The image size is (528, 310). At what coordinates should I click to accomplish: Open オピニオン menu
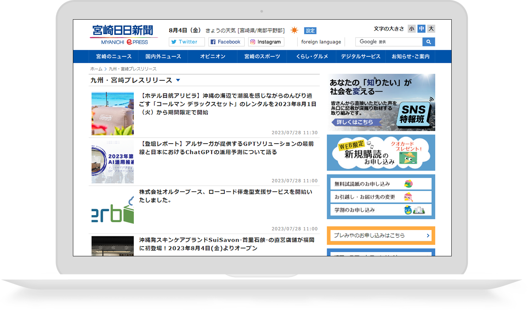coord(213,57)
